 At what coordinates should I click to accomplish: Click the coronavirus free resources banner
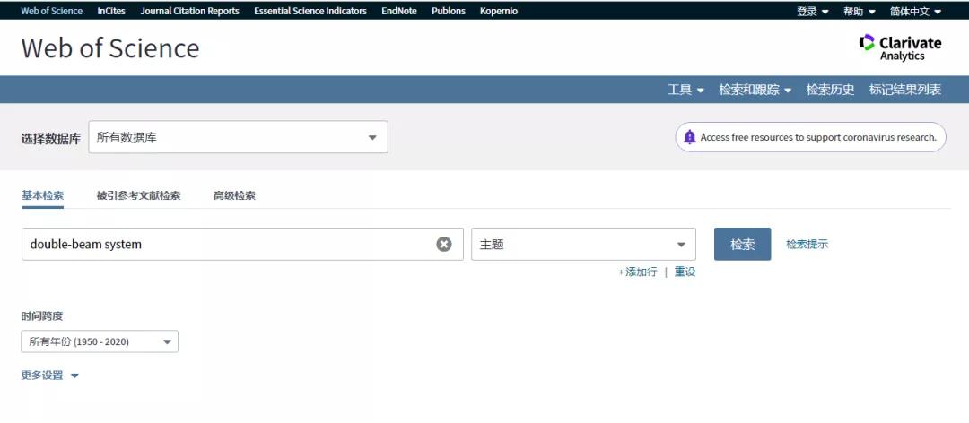point(810,137)
